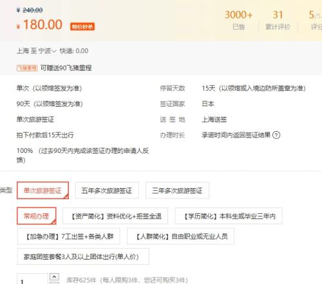Choose 家庭团签套餐3人及以上团体出行 package
The width and height of the screenshot is (322, 284).
[83, 256]
